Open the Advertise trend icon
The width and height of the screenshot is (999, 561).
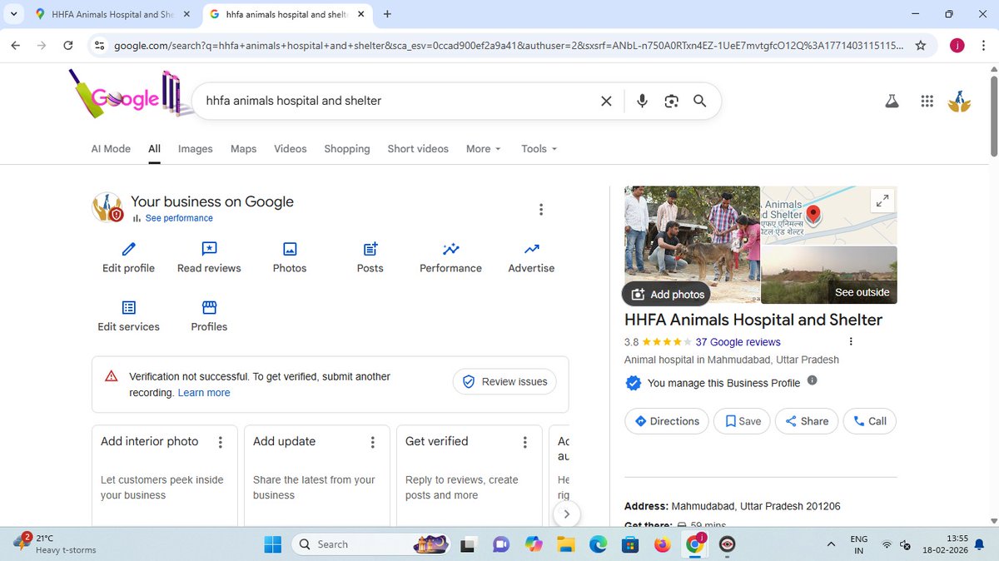[x=531, y=249]
